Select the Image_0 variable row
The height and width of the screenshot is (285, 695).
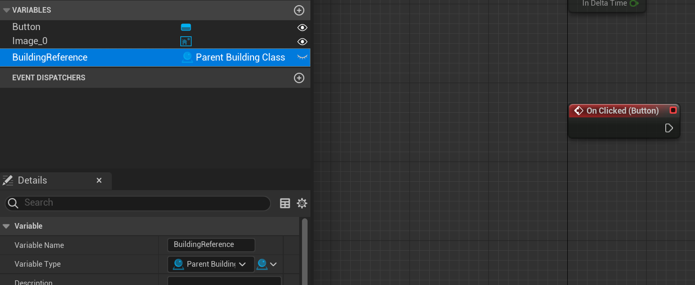click(x=155, y=41)
